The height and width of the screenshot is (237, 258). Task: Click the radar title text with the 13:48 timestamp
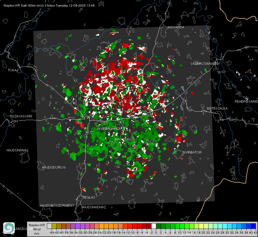coord(49,6)
